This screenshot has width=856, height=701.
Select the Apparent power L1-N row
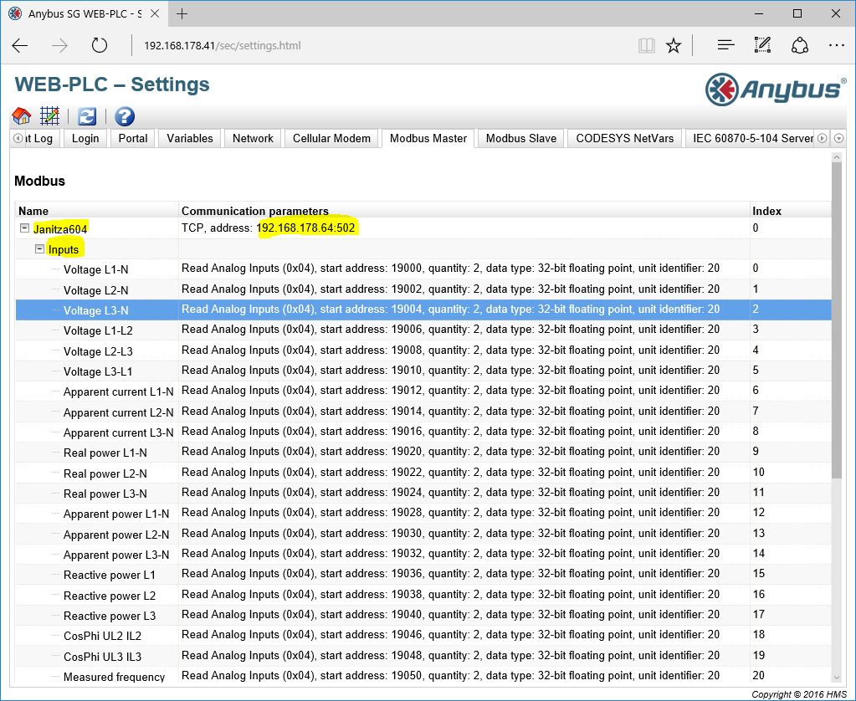(423, 513)
